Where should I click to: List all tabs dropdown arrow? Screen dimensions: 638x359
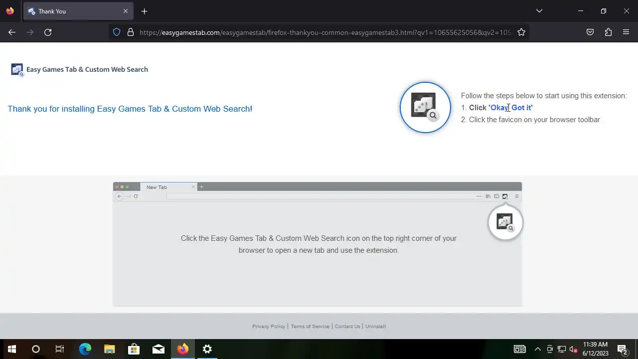click(x=539, y=11)
